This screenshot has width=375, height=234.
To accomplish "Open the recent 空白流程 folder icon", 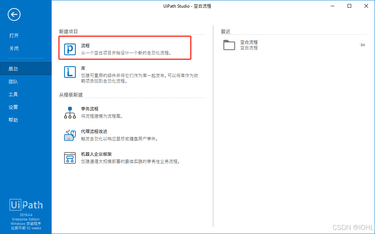I will 229,45.
